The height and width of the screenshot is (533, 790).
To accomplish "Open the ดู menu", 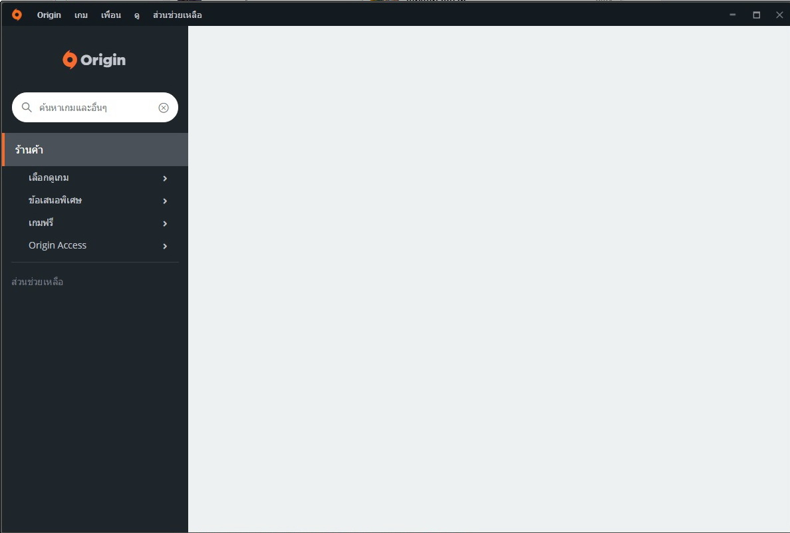I will (136, 15).
